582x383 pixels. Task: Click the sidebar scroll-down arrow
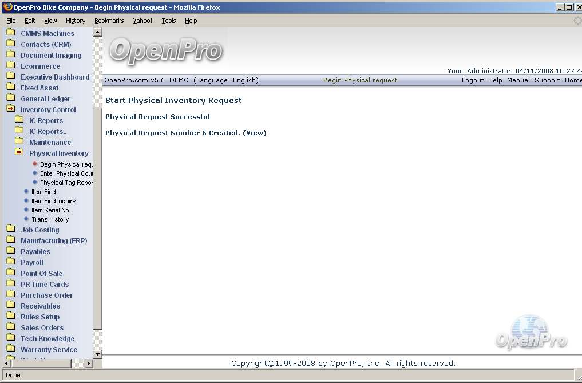click(x=97, y=354)
